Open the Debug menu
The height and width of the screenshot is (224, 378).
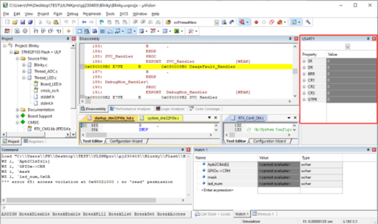point(73,14)
